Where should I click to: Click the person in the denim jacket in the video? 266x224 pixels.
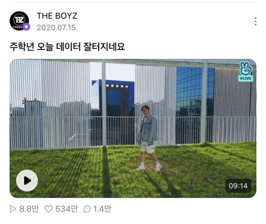click(149, 138)
